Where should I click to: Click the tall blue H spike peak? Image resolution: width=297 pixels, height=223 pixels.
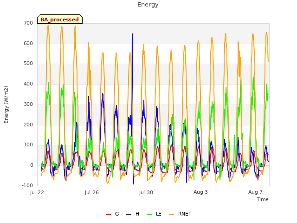click(x=132, y=34)
